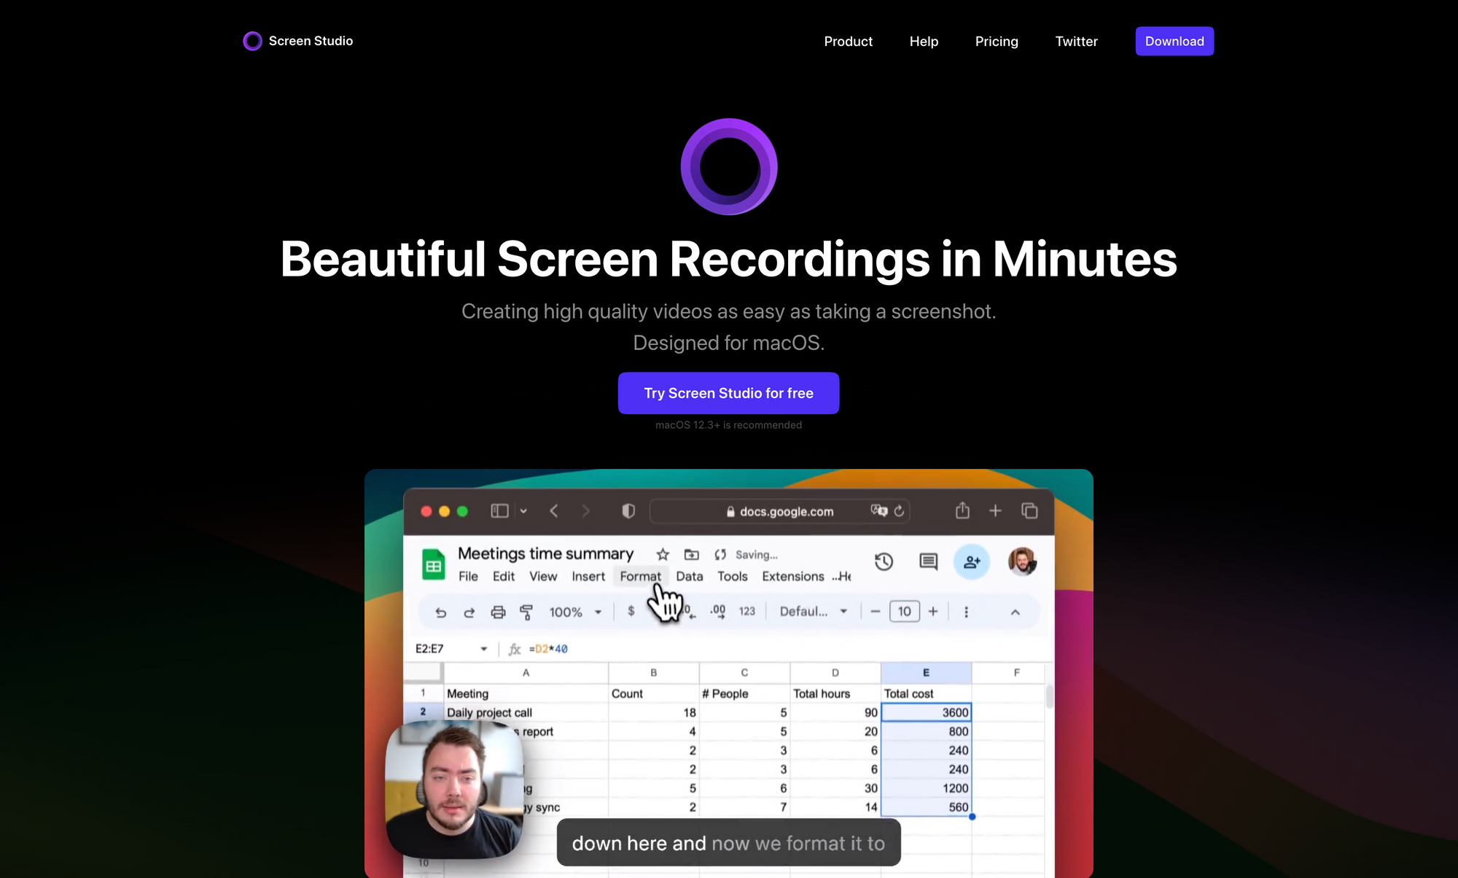Click the print icon in Sheets toolbar

pyautogui.click(x=498, y=611)
